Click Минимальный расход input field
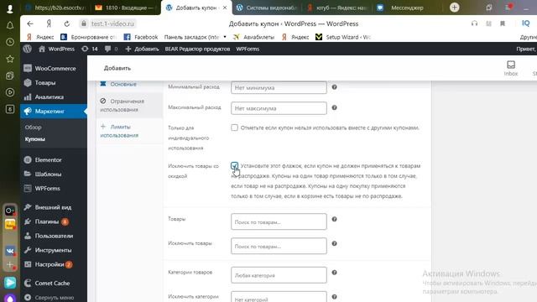The height and width of the screenshot is (302, 537). pos(279,87)
